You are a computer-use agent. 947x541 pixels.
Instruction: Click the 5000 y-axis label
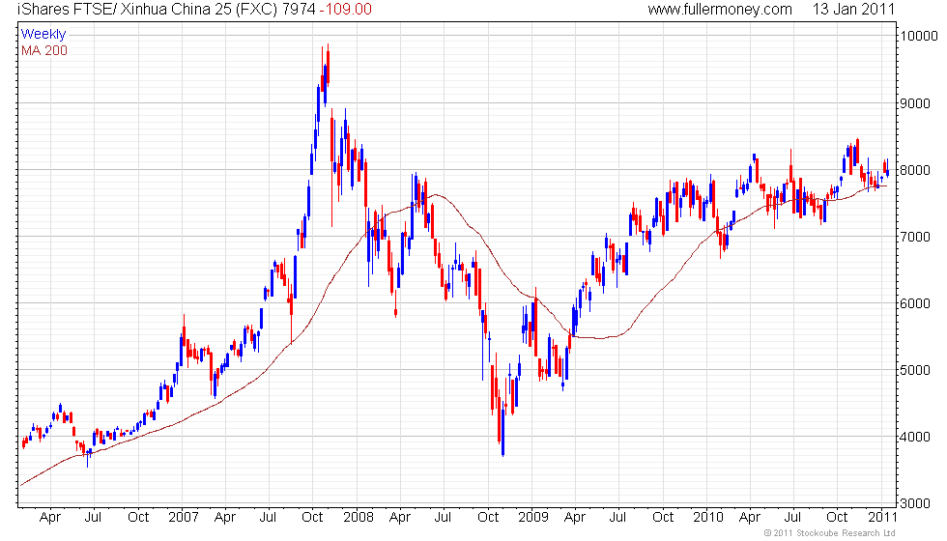(915, 370)
